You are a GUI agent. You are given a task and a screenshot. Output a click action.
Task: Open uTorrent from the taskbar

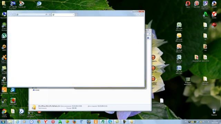(103, 122)
